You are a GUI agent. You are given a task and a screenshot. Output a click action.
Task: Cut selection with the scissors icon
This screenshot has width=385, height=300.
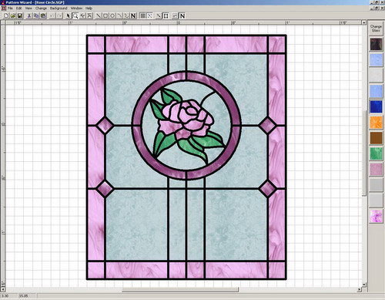coord(29,16)
